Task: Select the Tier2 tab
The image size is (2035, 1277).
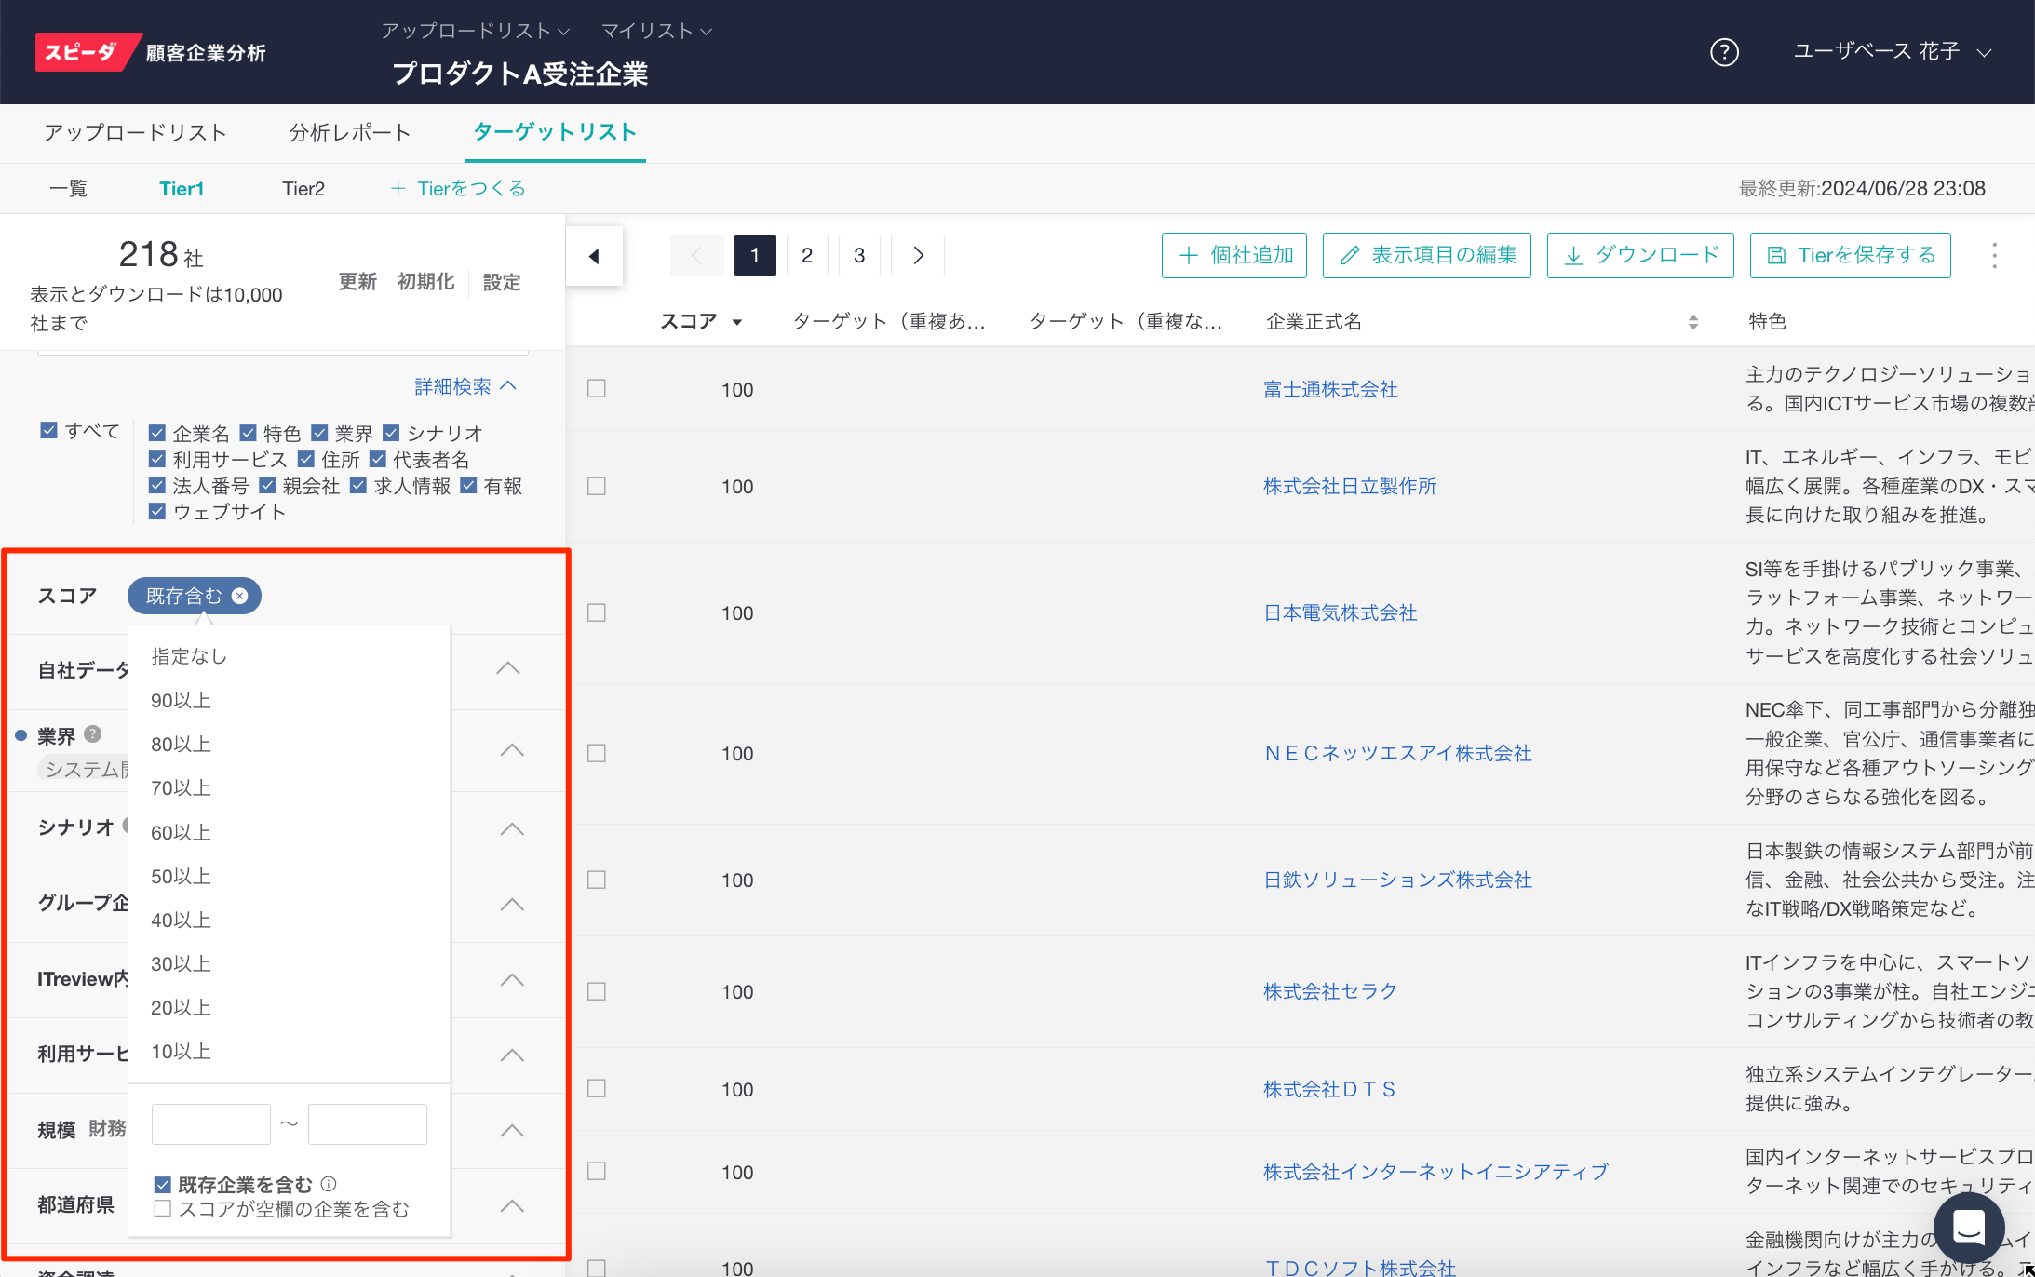Action: [x=303, y=189]
